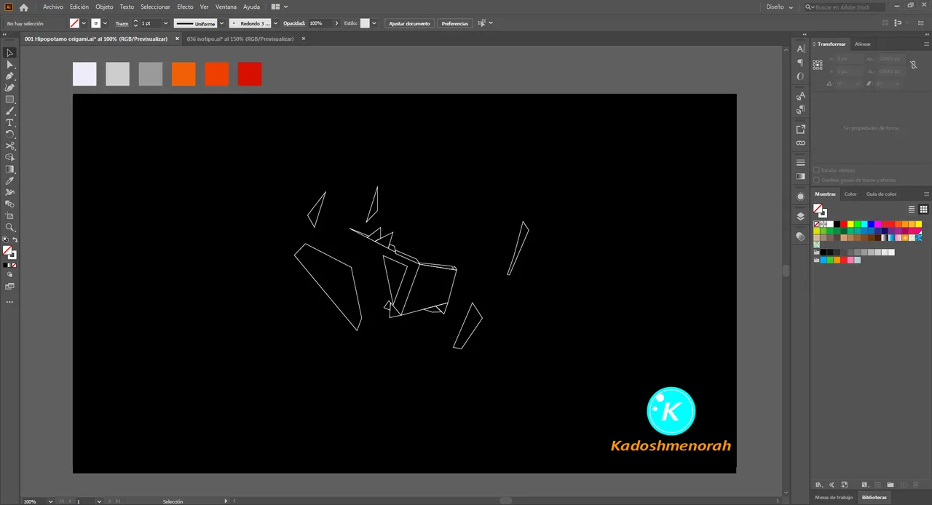
Task: Open the Efecto menu
Action: click(185, 7)
